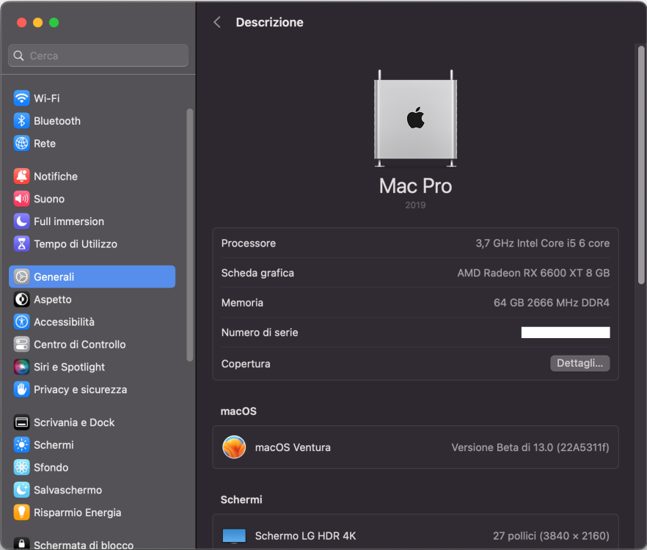Select the Rete globe icon
Image resolution: width=647 pixels, height=550 pixels.
coord(21,144)
